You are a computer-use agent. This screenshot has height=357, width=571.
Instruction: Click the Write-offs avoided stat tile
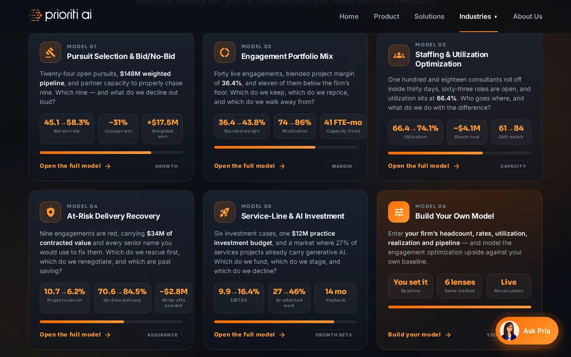174,298
